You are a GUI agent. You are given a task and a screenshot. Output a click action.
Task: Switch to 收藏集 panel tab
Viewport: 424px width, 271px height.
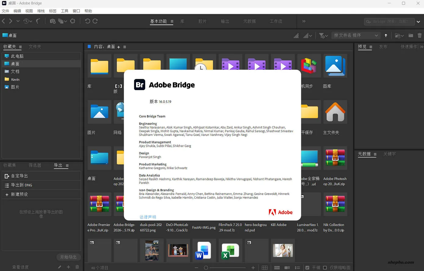click(10, 165)
